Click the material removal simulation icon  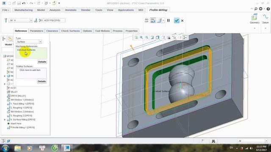(159, 20)
